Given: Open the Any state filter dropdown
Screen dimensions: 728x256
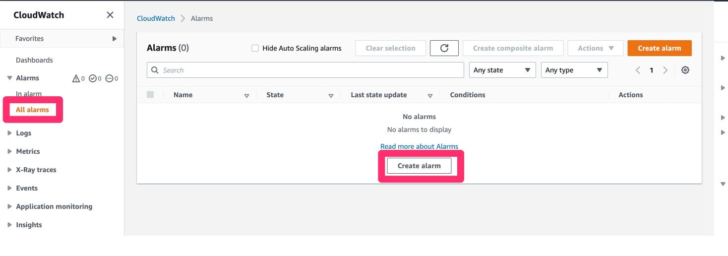Looking at the screenshot, I should point(502,70).
